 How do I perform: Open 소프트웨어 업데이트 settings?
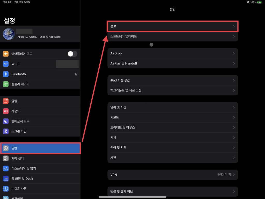pyautogui.click(x=173, y=36)
